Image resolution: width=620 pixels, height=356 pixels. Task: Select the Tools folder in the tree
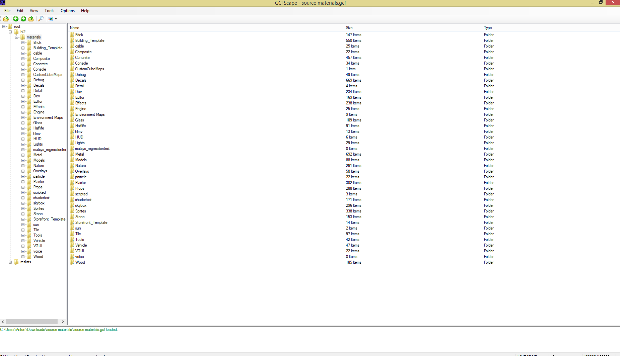pyautogui.click(x=38, y=235)
